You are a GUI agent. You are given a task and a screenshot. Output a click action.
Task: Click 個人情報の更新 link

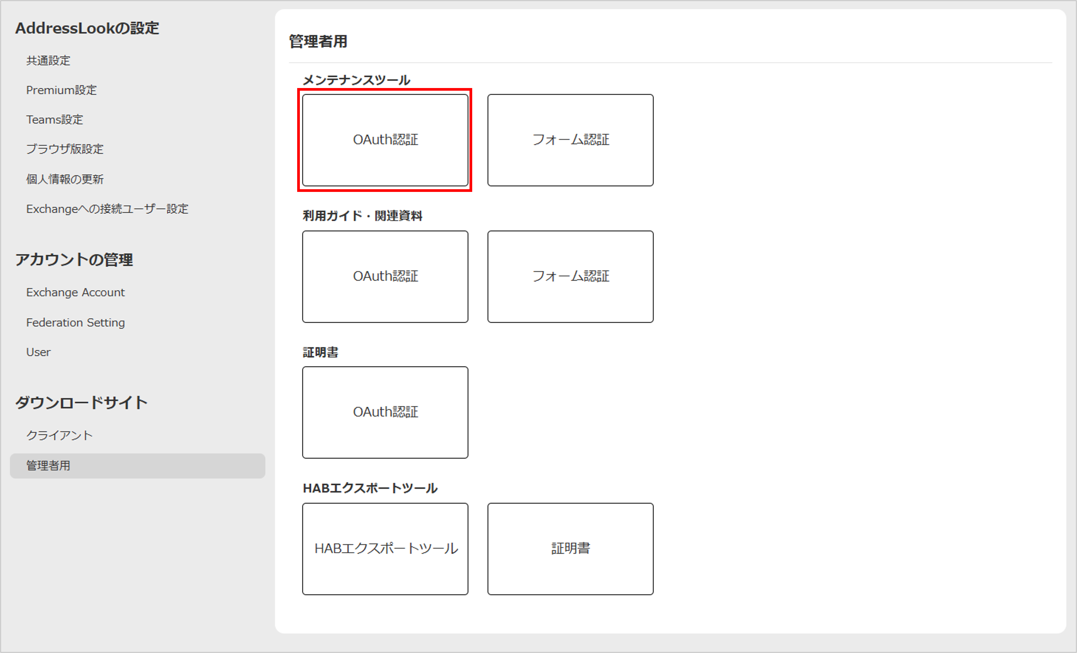click(65, 179)
